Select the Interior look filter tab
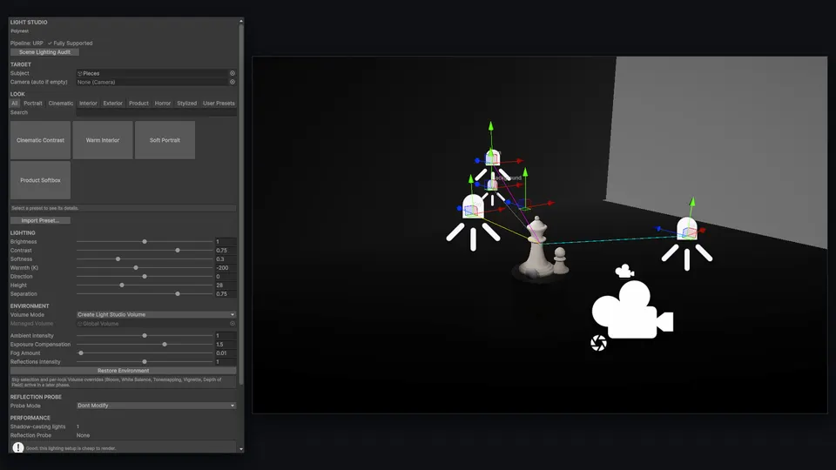This screenshot has height=470, width=836. coord(89,104)
